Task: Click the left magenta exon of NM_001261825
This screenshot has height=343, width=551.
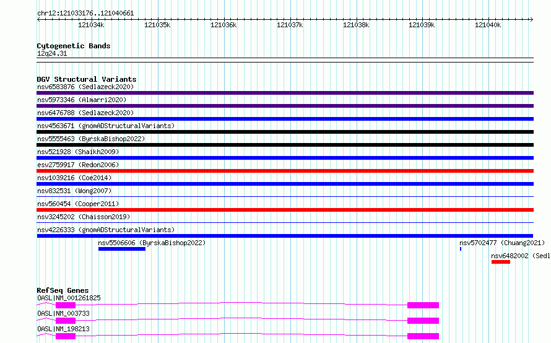Action: (x=66, y=305)
